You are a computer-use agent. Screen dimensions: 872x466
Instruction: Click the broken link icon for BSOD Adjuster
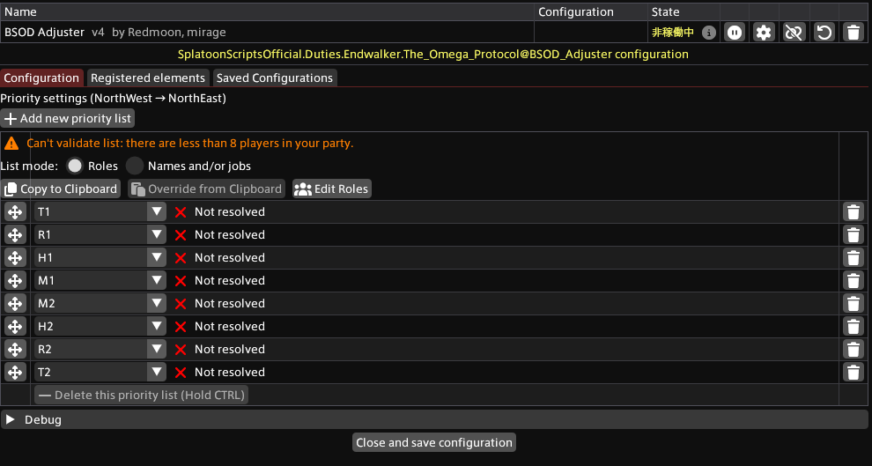coord(794,33)
